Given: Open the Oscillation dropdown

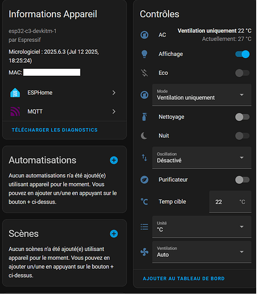Looking at the screenshot, I should [x=203, y=158].
